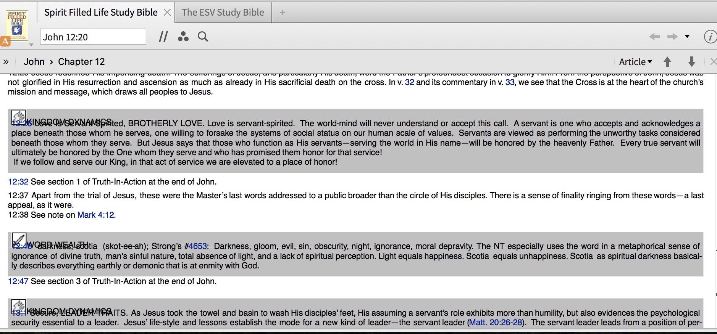Image resolution: width=717 pixels, height=334 pixels.
Task: Click the parallel resources slashes icon
Action: click(x=163, y=37)
